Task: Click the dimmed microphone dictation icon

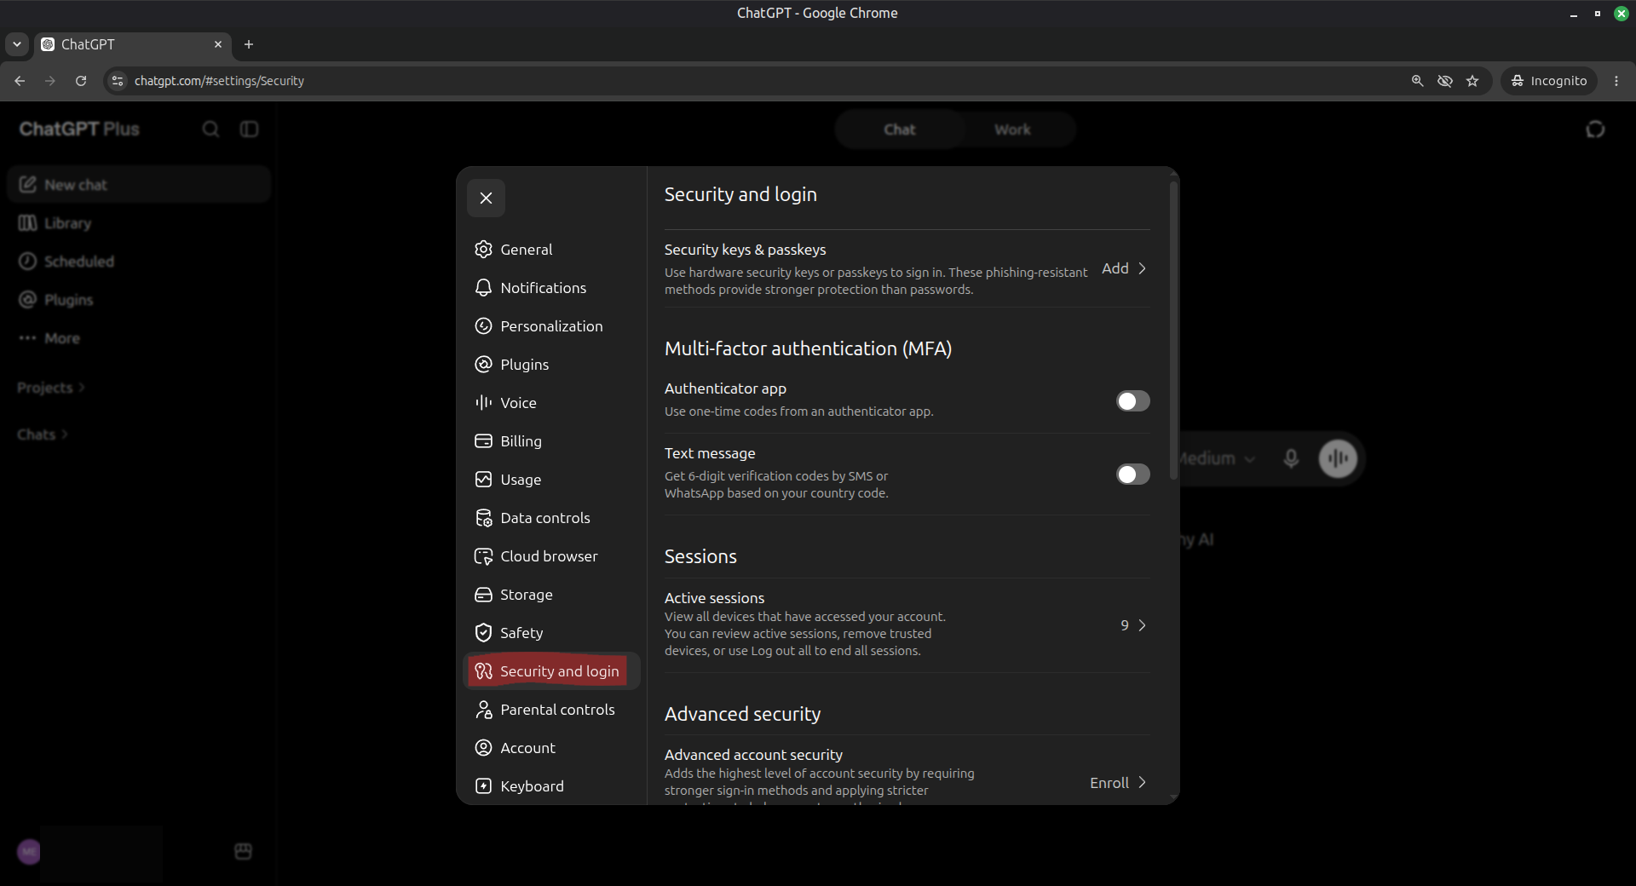Action: coord(1291,458)
